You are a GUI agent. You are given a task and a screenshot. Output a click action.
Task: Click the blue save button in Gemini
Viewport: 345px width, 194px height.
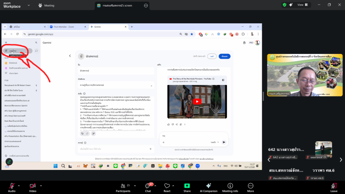pos(224,56)
